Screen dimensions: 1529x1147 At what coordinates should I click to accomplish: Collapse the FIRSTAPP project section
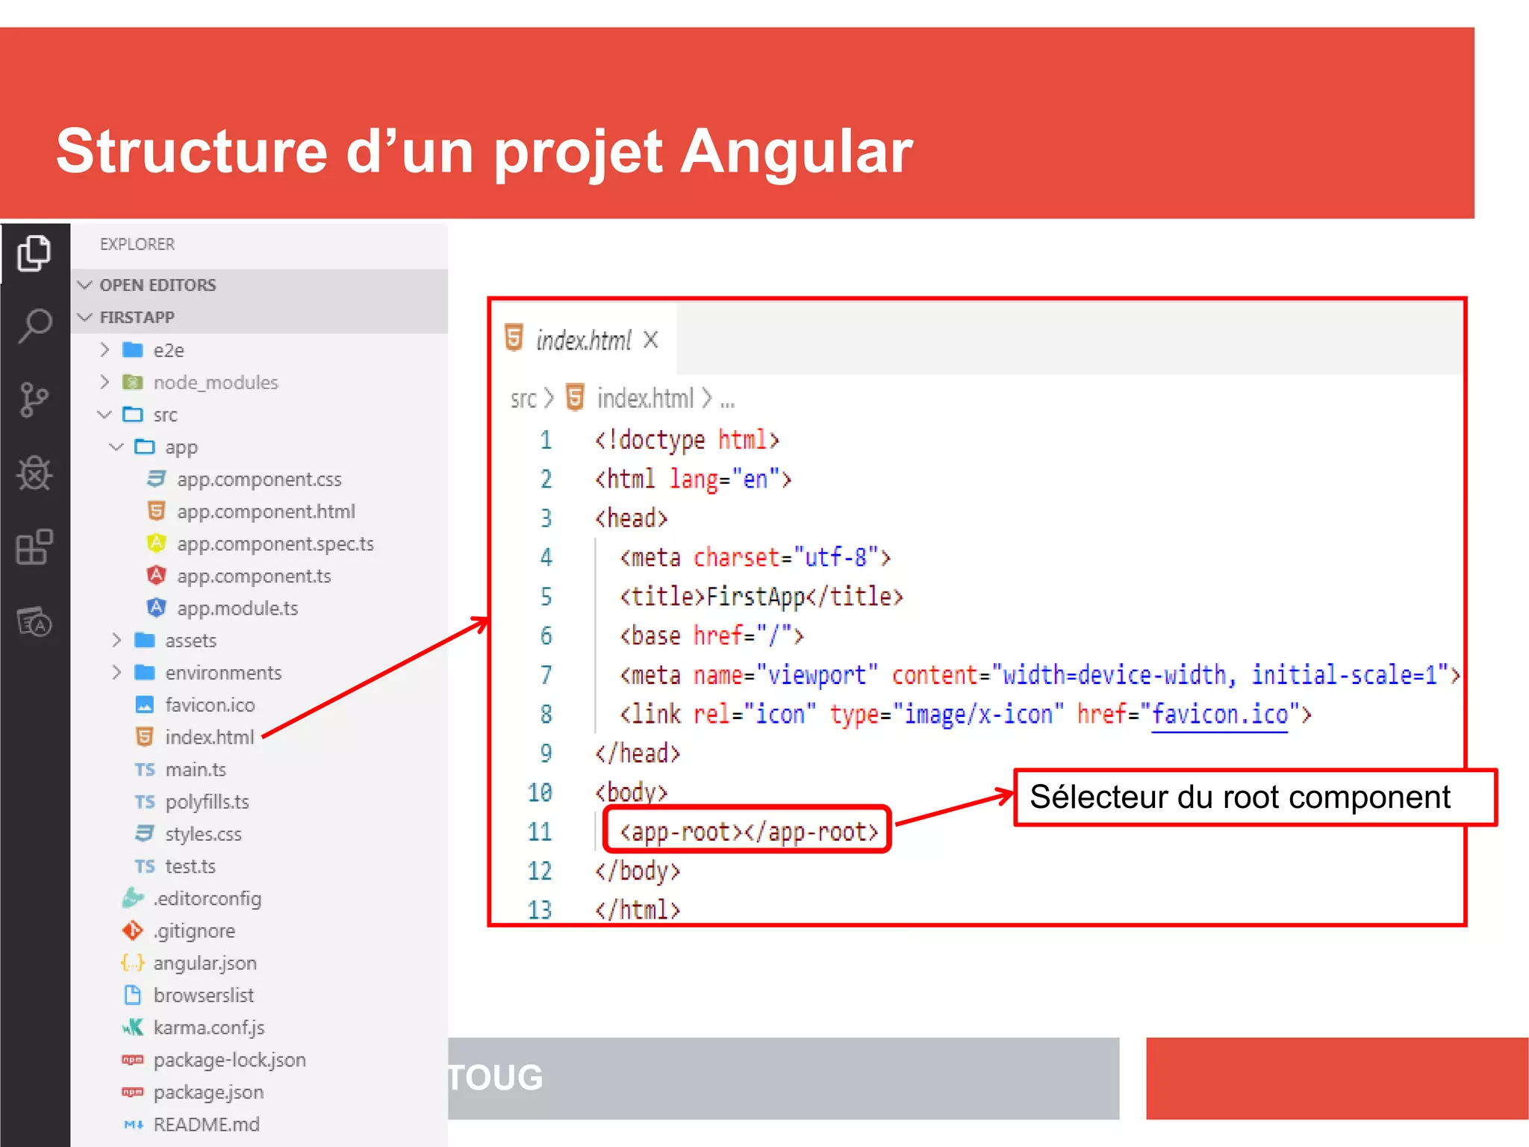[x=259, y=317]
